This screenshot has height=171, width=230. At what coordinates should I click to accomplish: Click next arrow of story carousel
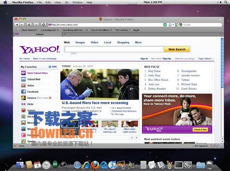click(x=136, y=138)
